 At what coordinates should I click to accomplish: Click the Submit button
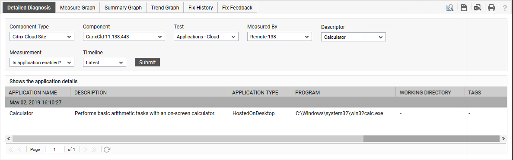[x=147, y=63]
